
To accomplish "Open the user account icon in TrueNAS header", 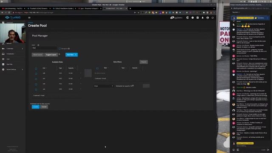I will click(x=207, y=18).
